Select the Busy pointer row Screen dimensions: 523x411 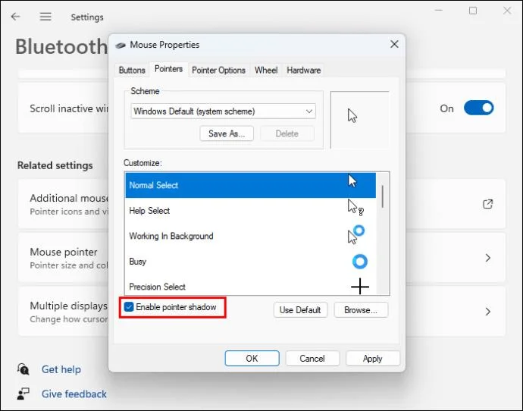click(250, 261)
